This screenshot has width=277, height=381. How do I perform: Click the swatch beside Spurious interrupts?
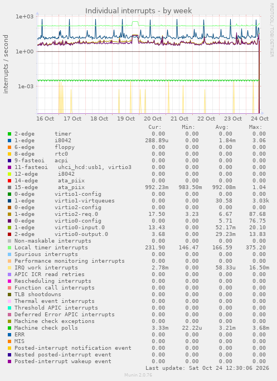coord(9,254)
